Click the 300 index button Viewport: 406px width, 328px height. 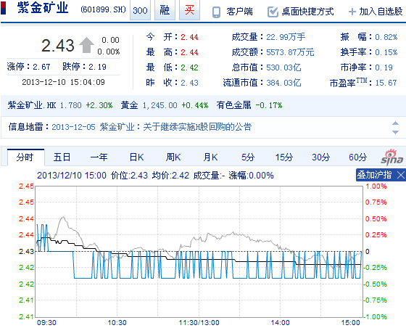point(140,10)
